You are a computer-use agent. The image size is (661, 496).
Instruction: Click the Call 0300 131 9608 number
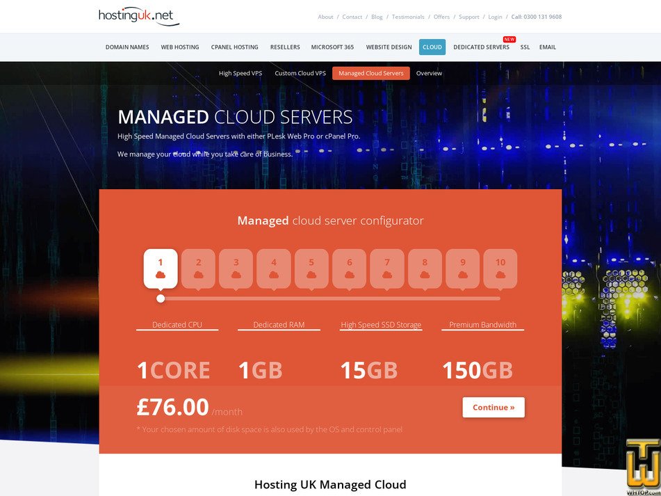tap(536, 17)
